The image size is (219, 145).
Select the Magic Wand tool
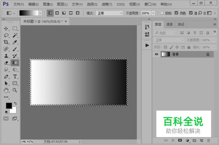click(15, 35)
